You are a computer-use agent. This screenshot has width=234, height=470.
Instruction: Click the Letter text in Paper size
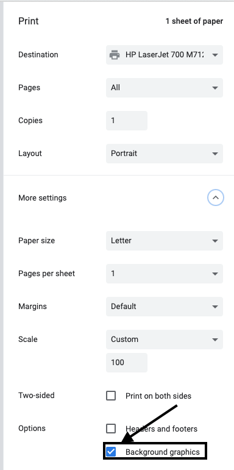pos(121,241)
